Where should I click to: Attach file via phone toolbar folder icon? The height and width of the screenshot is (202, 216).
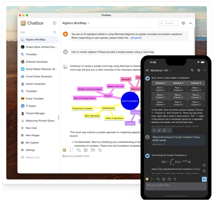click(x=169, y=179)
